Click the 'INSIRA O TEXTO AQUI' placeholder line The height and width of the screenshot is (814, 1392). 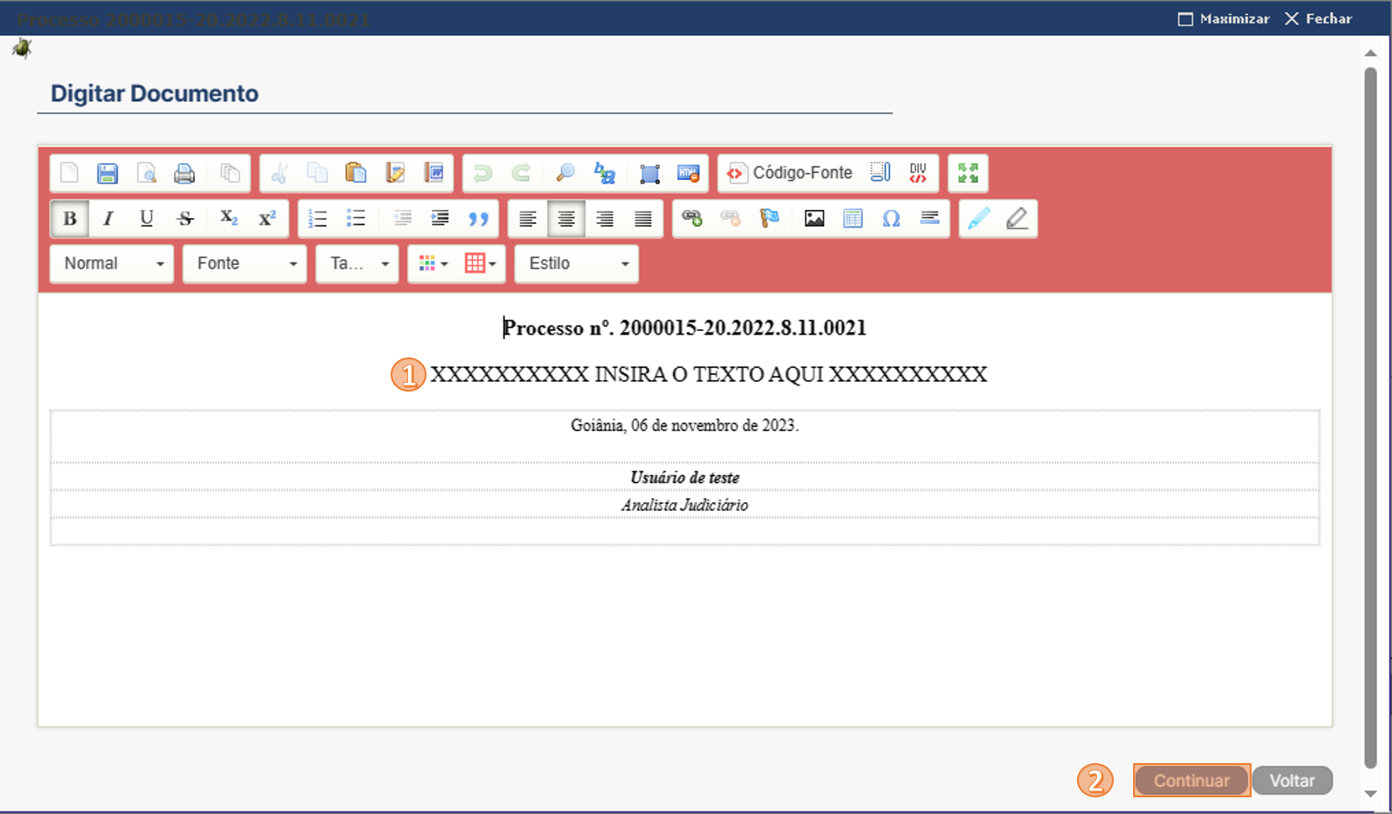coord(708,375)
